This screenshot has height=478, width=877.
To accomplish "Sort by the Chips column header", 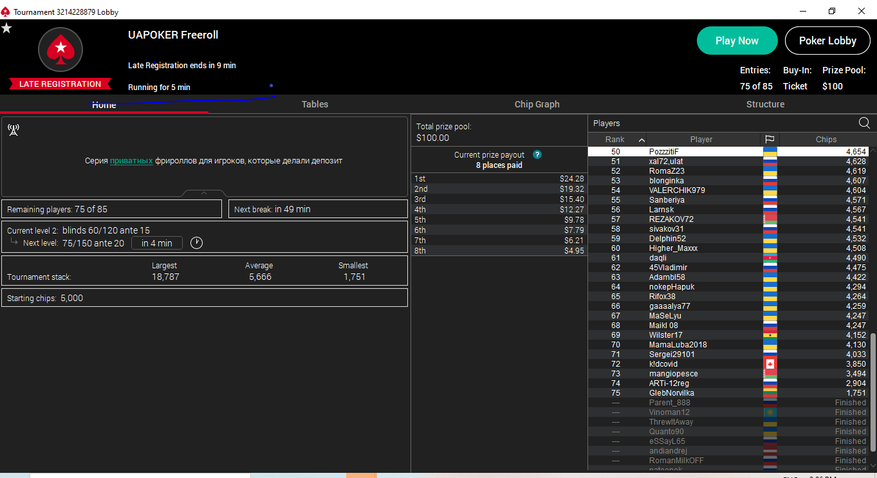I will [826, 140].
